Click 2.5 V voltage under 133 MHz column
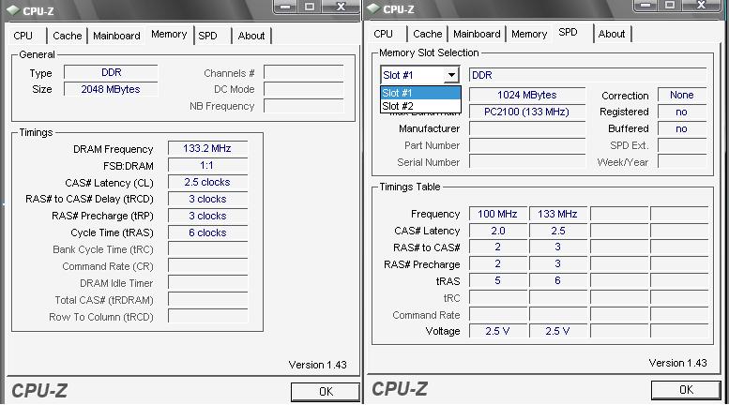Screen dimensions: 729x405 (x=558, y=331)
